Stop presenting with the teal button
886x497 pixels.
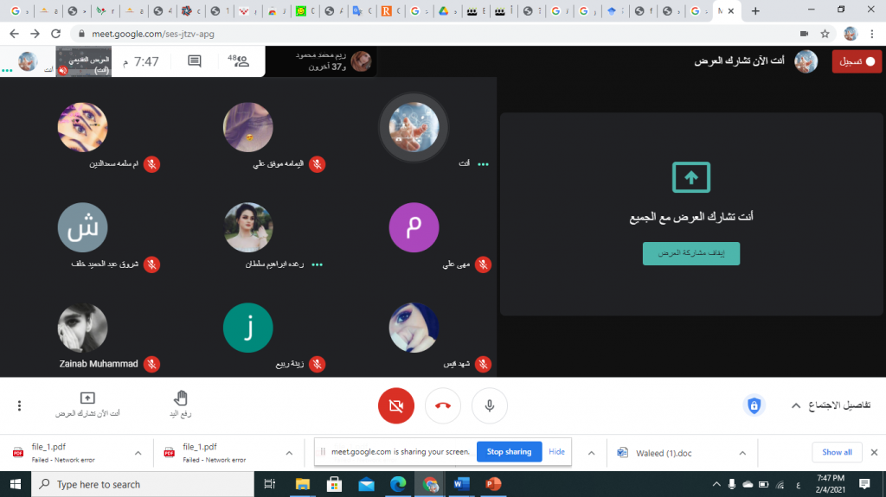690,253
